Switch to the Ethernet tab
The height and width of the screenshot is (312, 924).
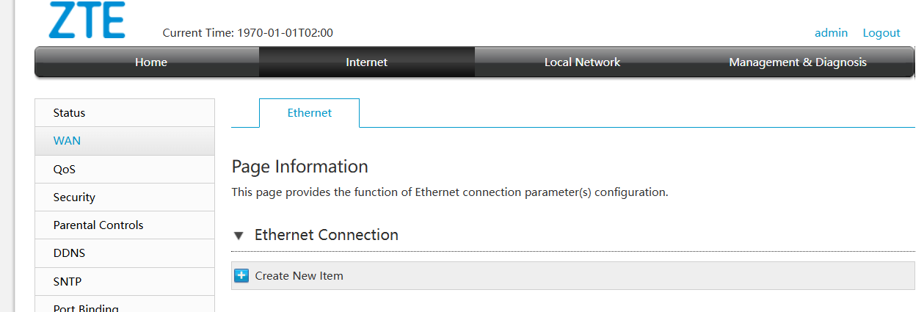[309, 113]
